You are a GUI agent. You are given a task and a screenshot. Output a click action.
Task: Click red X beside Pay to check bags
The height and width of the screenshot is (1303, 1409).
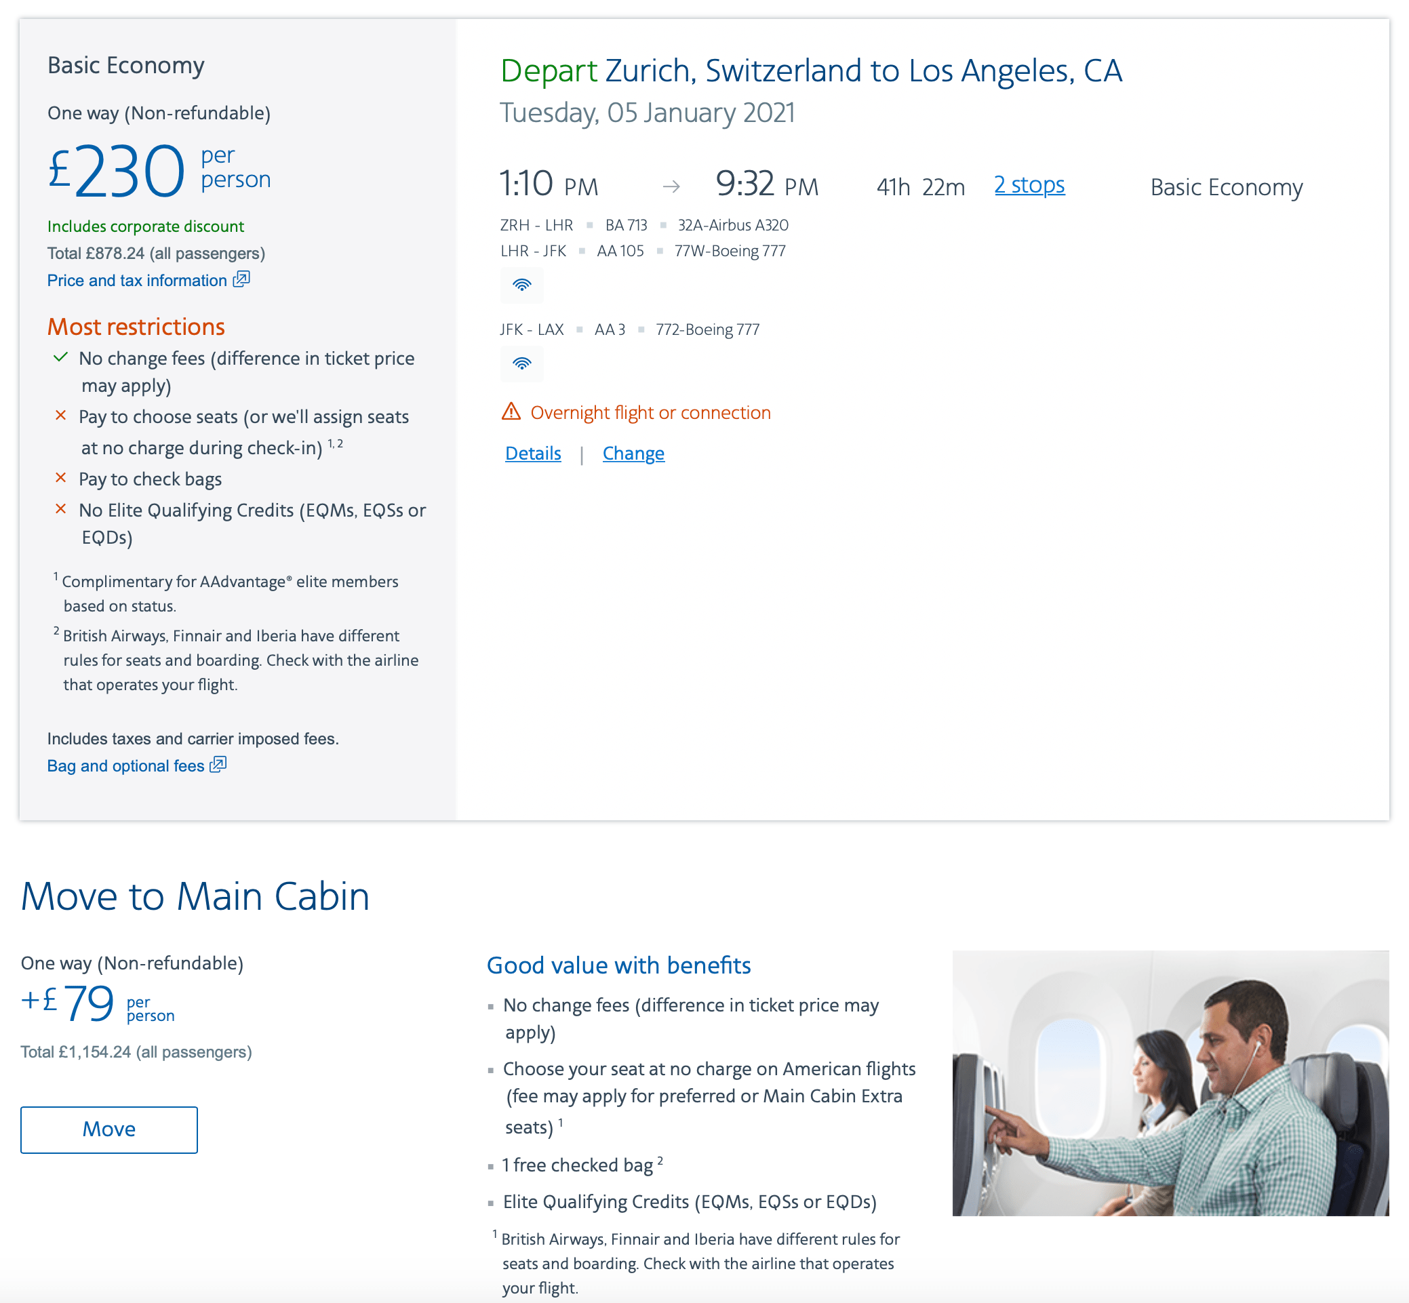(60, 478)
